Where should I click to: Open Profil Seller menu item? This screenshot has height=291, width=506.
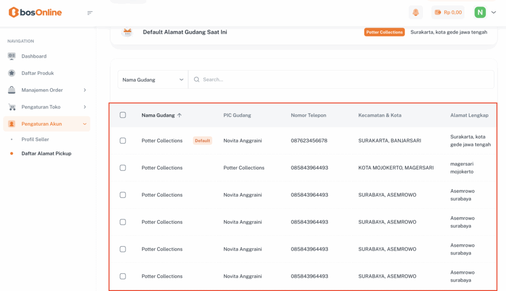[35, 140]
